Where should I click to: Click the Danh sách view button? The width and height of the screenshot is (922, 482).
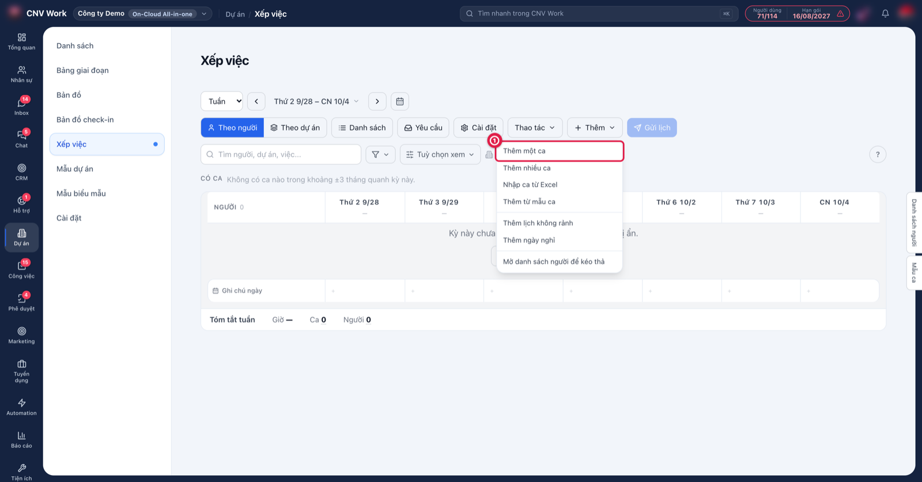(362, 128)
